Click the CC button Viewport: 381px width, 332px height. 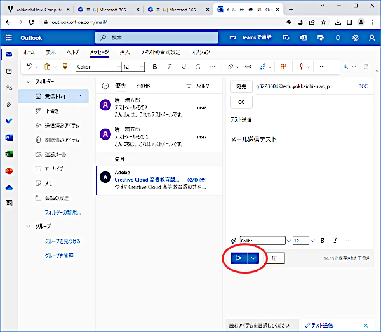241,102
